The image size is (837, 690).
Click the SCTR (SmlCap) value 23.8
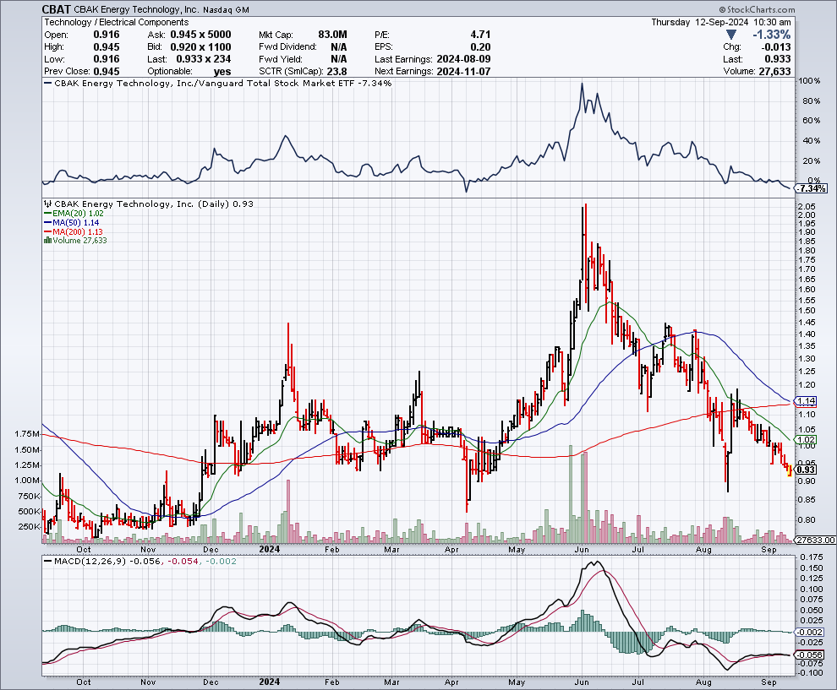336,72
